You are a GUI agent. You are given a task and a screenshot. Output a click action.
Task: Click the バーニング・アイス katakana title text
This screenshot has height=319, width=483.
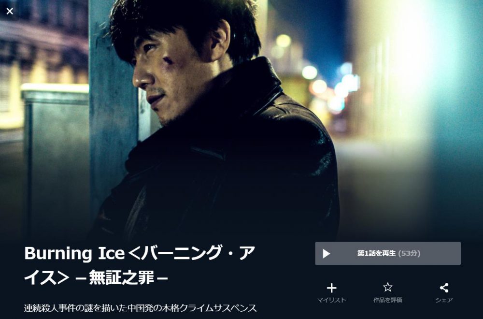[x=140, y=265]
